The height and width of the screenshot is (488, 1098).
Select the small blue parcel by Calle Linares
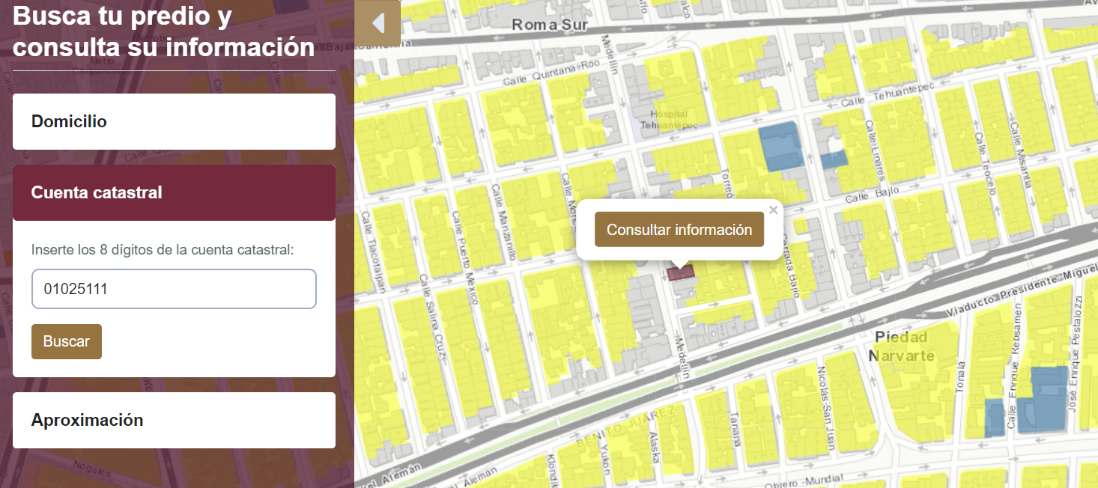(x=833, y=159)
